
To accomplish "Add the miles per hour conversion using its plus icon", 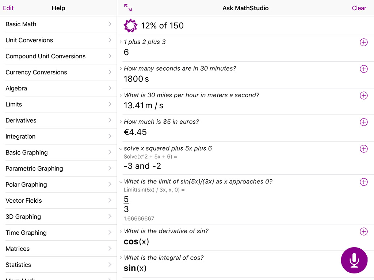I will (363, 96).
